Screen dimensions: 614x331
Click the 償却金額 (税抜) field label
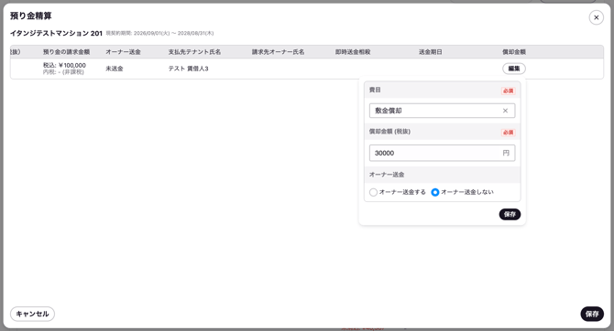389,132
